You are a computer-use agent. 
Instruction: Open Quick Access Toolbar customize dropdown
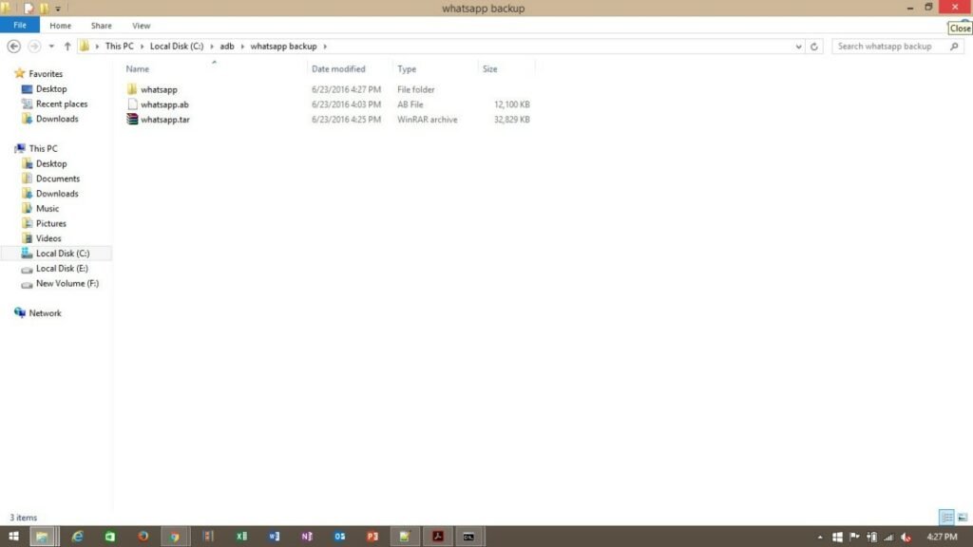(58, 9)
